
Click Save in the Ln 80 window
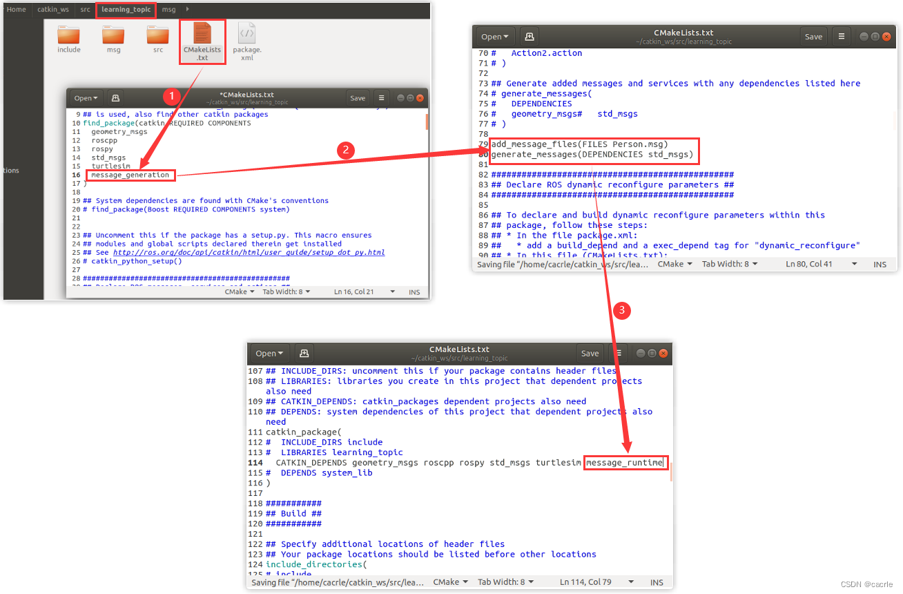coord(814,37)
